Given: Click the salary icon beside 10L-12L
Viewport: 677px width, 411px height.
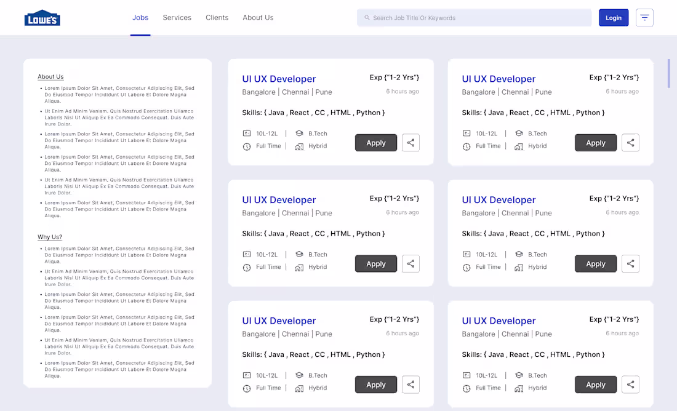Looking at the screenshot, I should 246,133.
